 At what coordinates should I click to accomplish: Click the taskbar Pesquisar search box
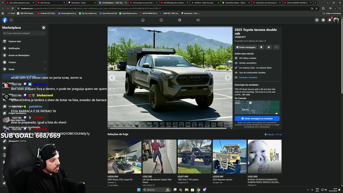156,190
